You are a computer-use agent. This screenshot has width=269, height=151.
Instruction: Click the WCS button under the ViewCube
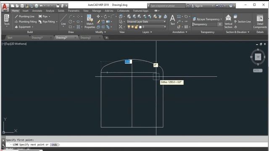coord(258,70)
